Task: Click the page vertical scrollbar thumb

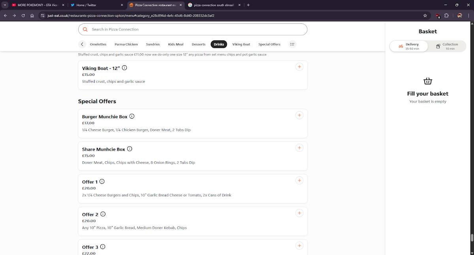Action: pyautogui.click(x=472, y=238)
